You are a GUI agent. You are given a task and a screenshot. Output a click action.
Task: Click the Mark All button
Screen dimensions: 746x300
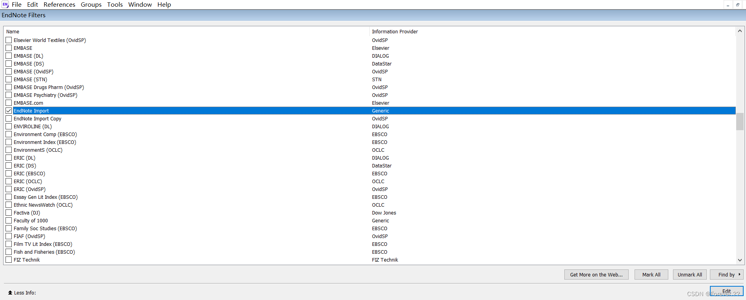[x=651, y=275]
